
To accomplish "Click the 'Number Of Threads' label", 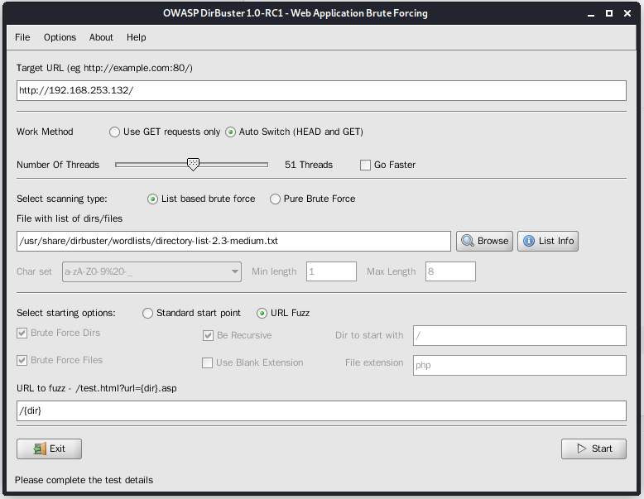I will click(58, 165).
